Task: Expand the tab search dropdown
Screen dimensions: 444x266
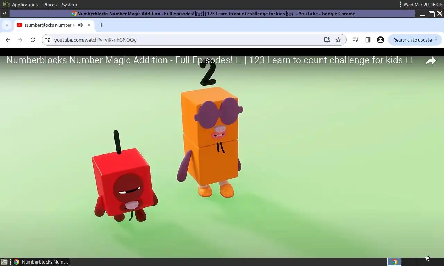Action: tap(7, 25)
